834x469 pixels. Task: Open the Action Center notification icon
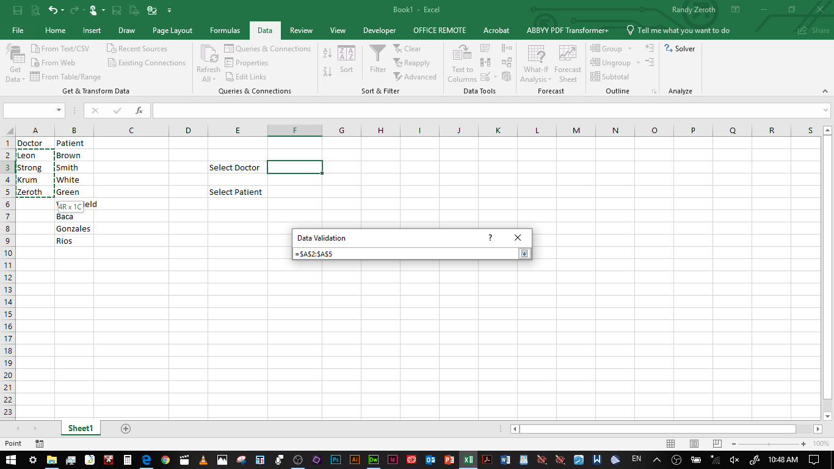pos(814,460)
